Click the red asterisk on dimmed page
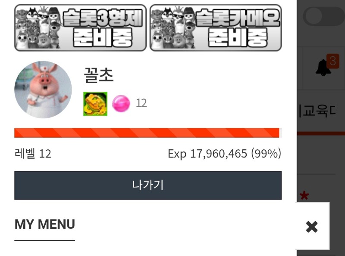345x256 pixels. coord(304,195)
